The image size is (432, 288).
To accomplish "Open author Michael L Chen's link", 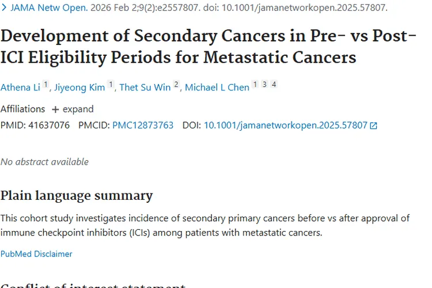I will pos(217,88).
